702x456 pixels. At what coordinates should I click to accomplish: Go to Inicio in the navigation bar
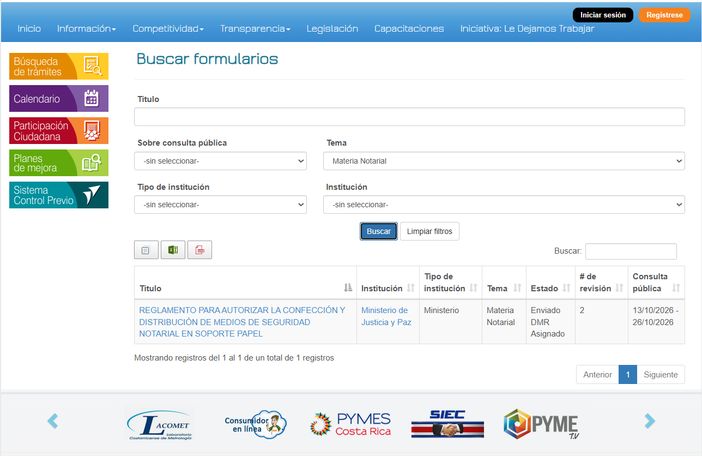pos(29,29)
